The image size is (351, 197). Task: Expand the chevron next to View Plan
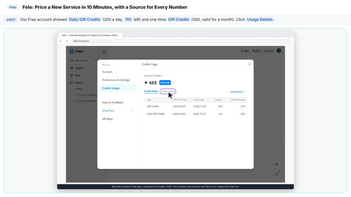(132, 111)
